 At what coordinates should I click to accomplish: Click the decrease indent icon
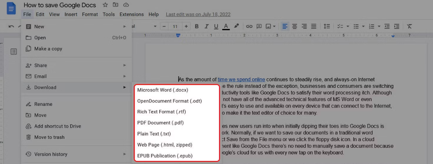(x=387, y=26)
